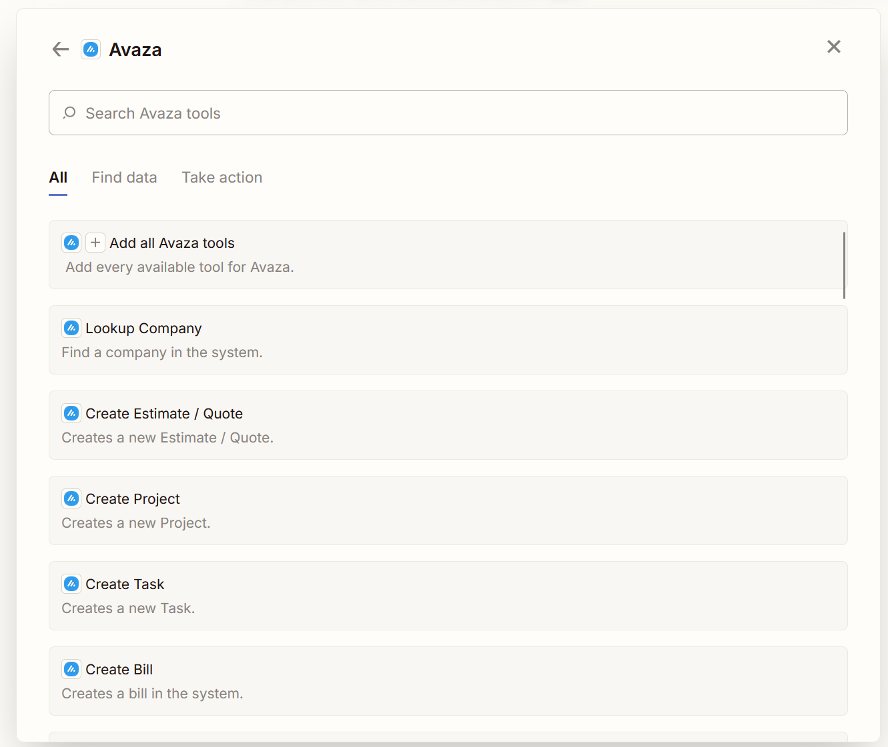Image resolution: width=888 pixels, height=747 pixels.
Task: Click the plus icon for adding all tools
Action: pos(95,243)
